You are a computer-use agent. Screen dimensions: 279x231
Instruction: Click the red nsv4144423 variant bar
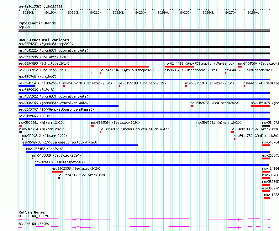(179, 67)
